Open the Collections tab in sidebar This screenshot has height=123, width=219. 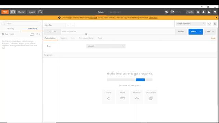point(32,29)
